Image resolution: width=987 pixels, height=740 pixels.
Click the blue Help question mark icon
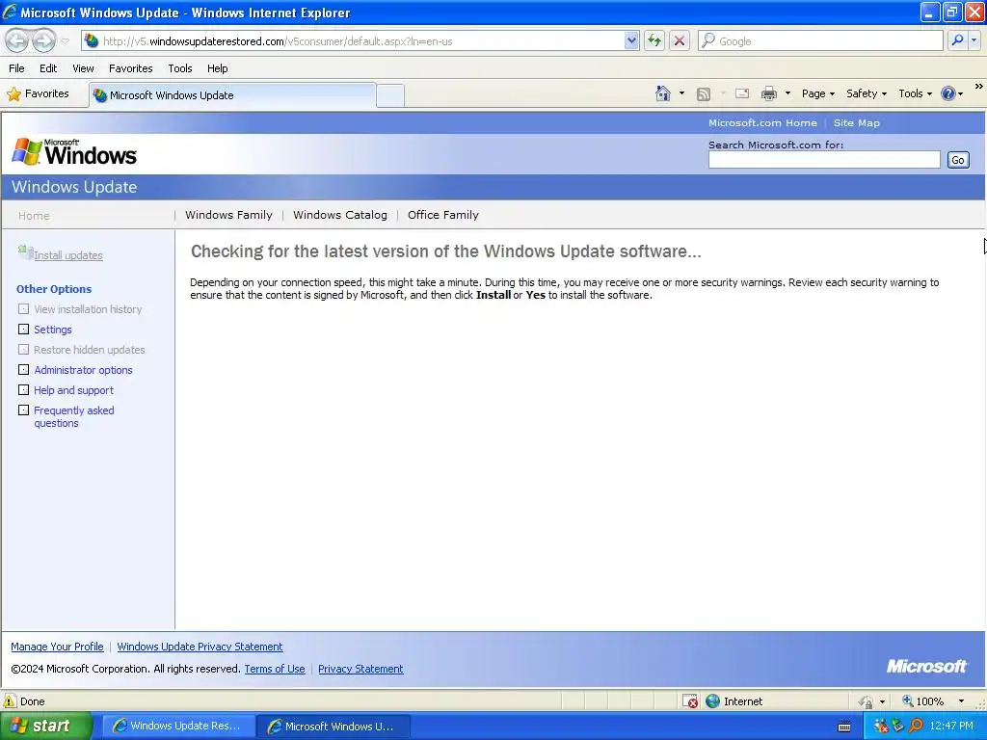click(948, 93)
